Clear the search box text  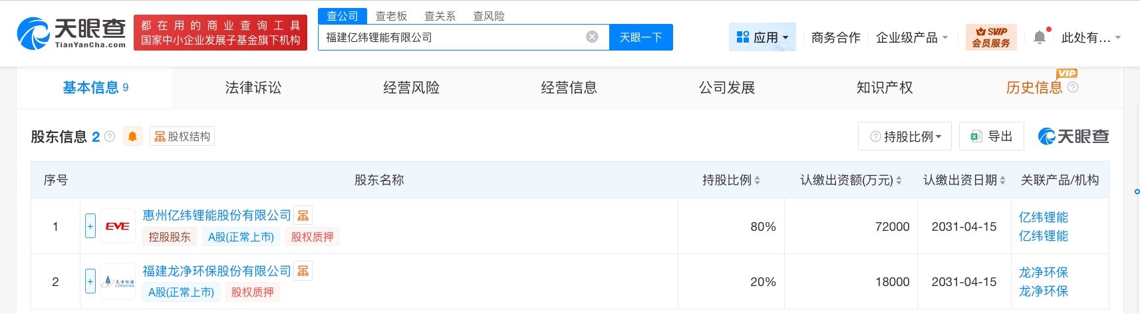point(591,37)
